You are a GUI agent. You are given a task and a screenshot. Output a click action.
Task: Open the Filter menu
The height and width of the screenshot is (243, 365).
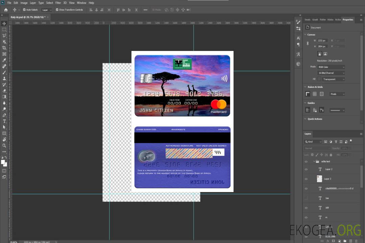pyautogui.click(x=58, y=3)
